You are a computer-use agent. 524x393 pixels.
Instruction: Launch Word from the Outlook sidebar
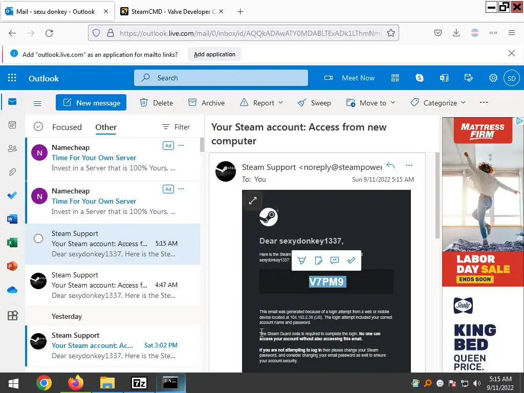click(12, 219)
